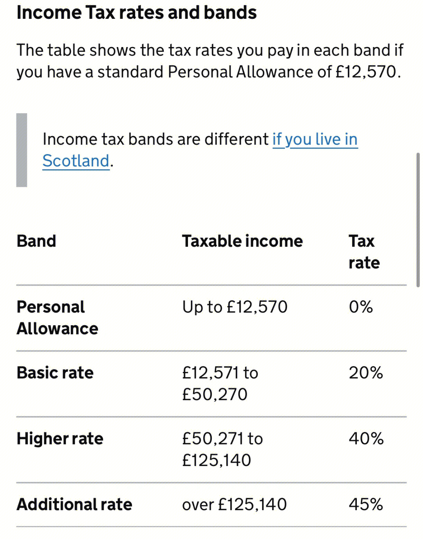Click the 'Additional rate' row label
This screenshot has height=542, width=423.
74,504
